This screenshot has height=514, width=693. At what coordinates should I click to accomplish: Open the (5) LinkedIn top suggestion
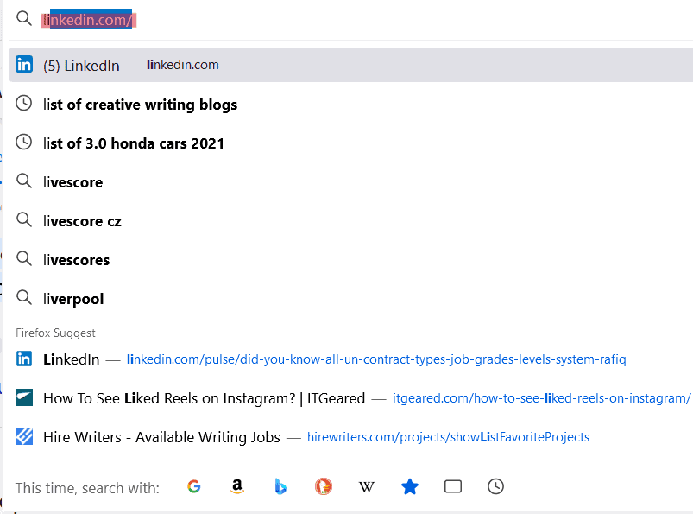(x=350, y=65)
